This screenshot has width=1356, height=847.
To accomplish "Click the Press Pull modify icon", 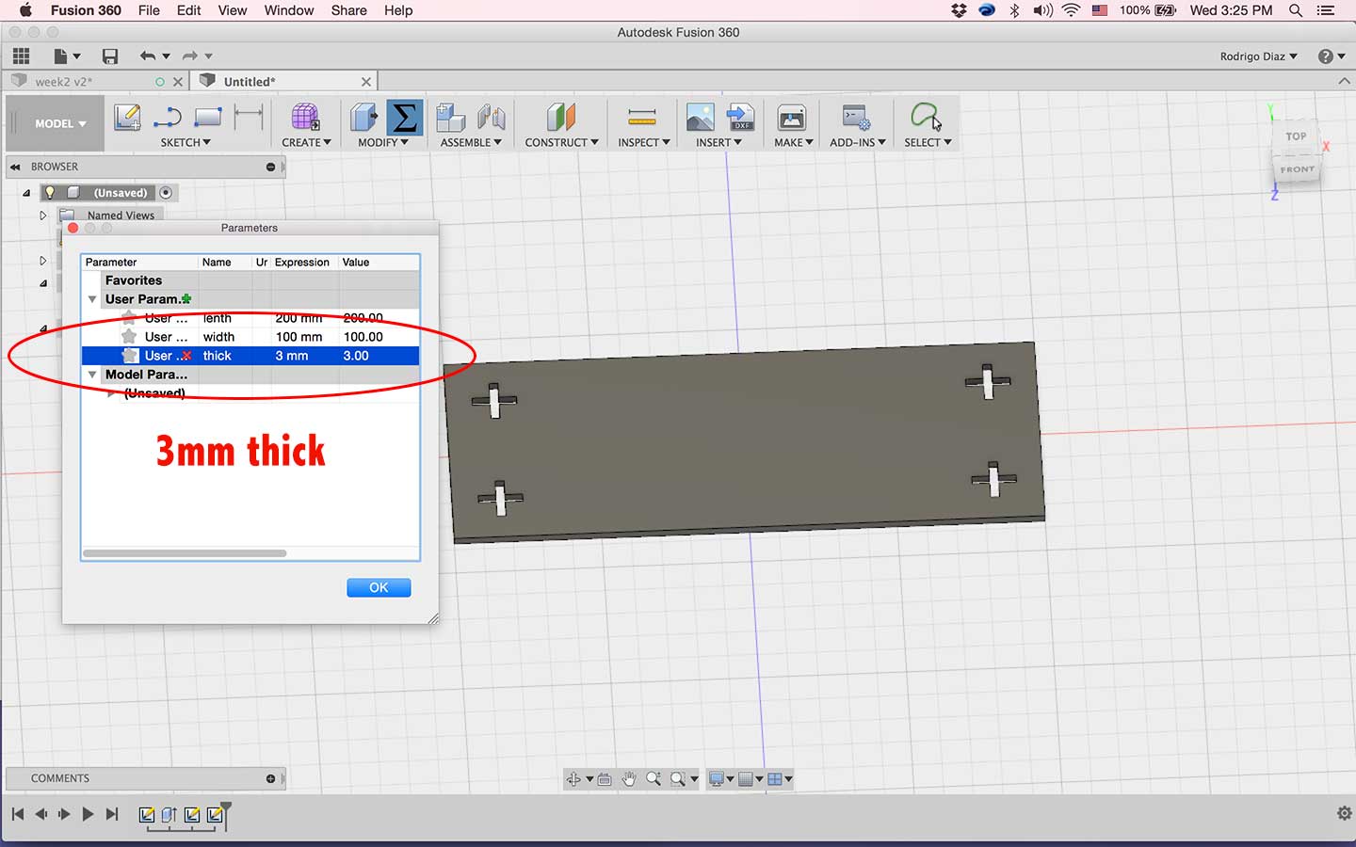I will [364, 118].
